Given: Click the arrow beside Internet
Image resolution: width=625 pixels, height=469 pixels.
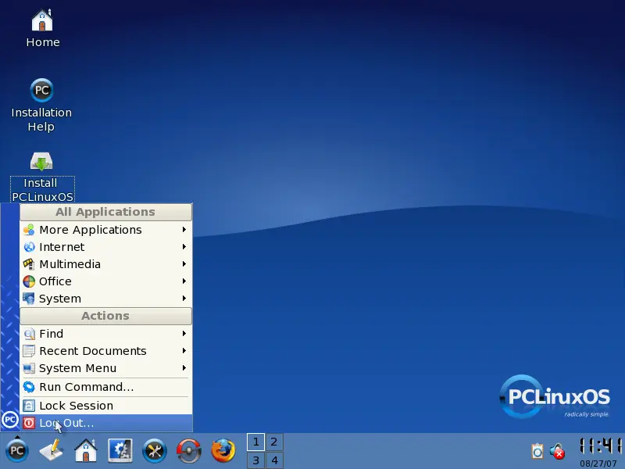Looking at the screenshot, I should coord(184,246).
